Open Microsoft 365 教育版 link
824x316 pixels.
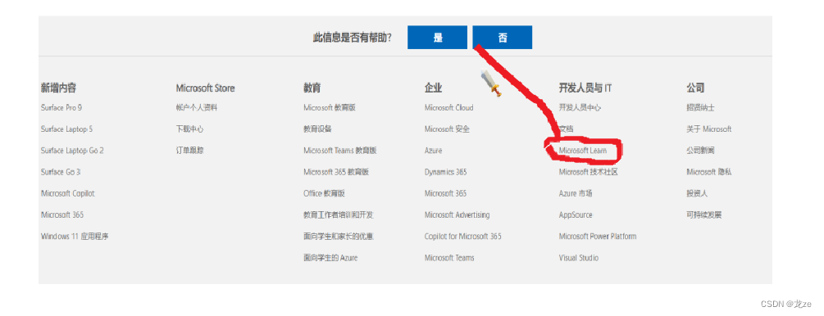coord(336,172)
